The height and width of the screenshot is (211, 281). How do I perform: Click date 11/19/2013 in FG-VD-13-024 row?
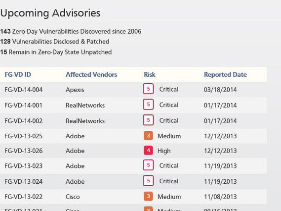click(220, 181)
